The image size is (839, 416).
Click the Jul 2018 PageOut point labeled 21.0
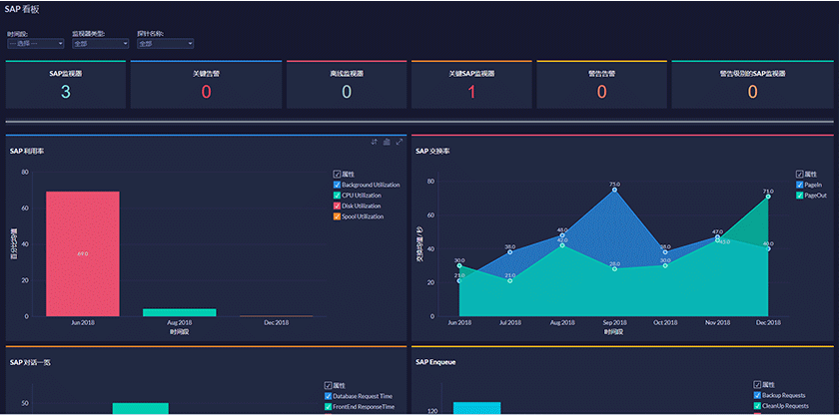[510, 280]
